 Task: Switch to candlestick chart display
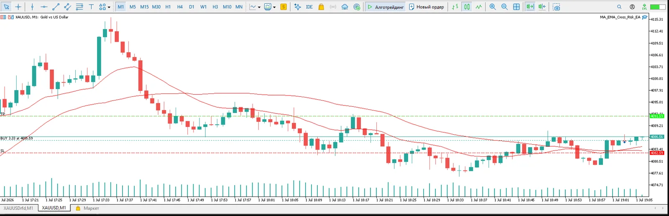point(467,7)
